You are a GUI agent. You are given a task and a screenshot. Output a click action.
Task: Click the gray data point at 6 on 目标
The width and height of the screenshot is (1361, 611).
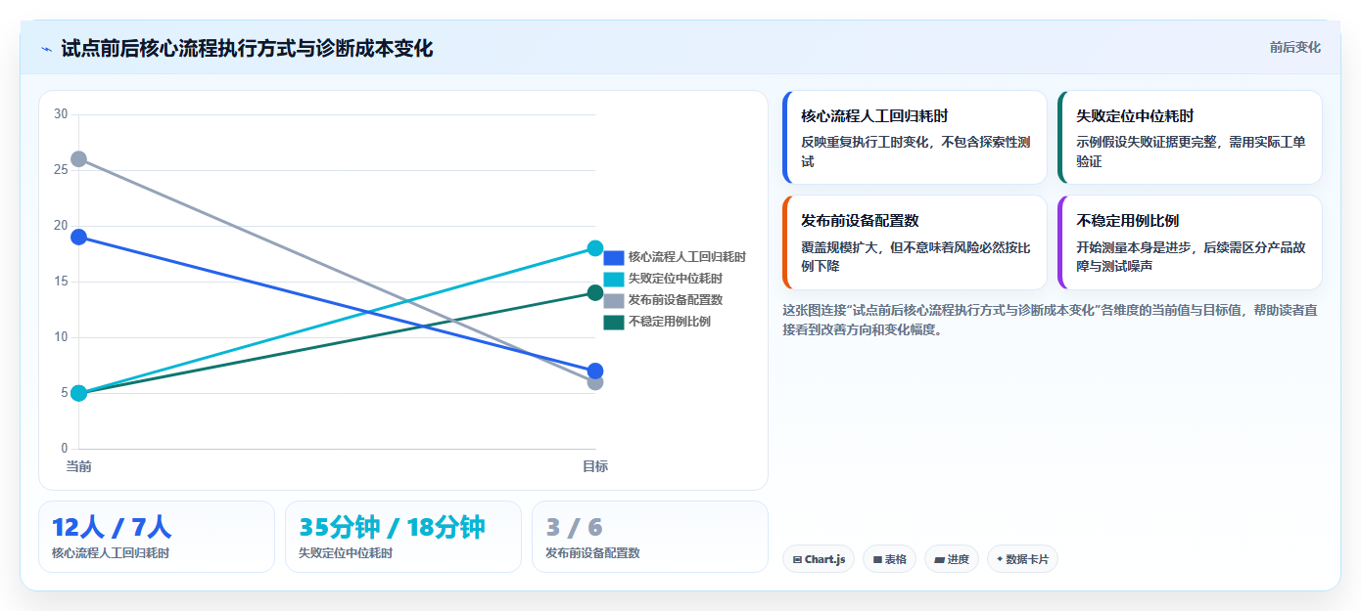(x=595, y=382)
